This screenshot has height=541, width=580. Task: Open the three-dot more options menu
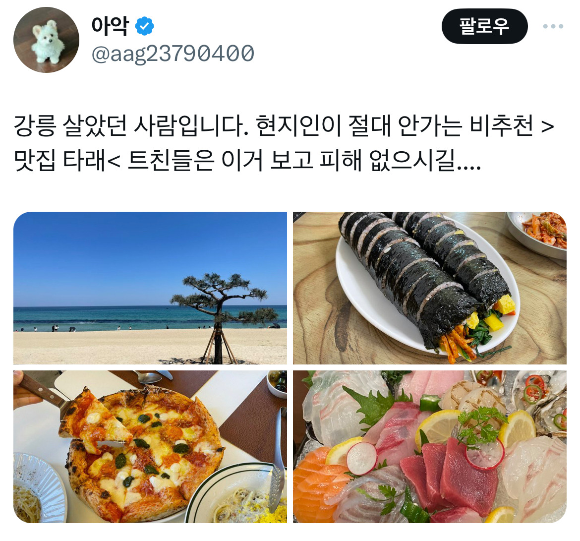tap(553, 26)
